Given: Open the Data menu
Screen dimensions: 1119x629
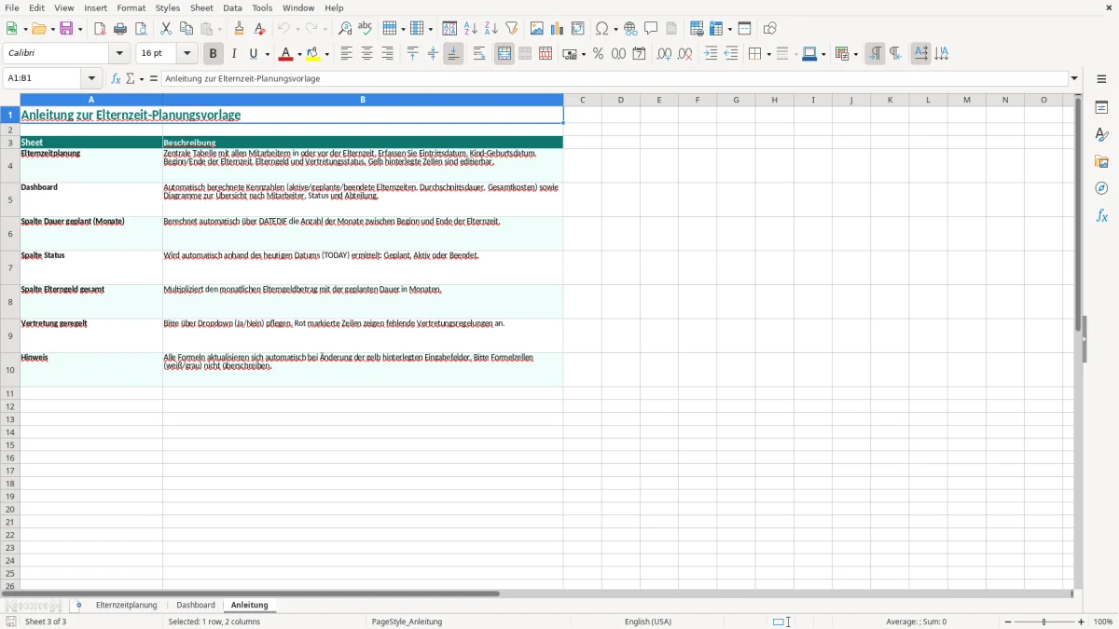Looking at the screenshot, I should [232, 7].
